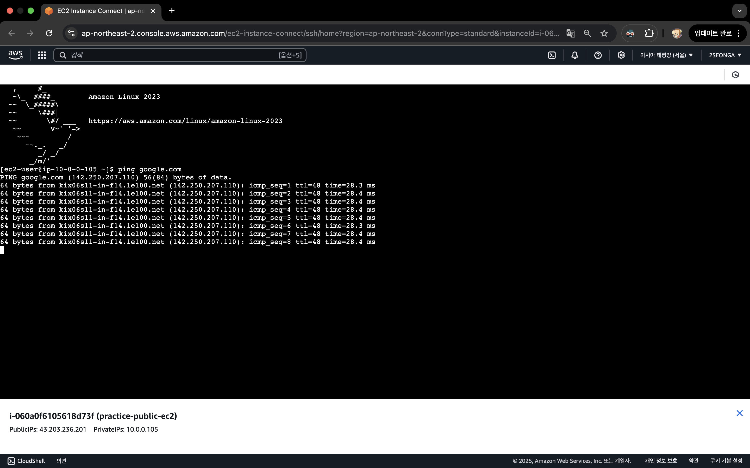Open the AWS help question mark

(x=598, y=55)
